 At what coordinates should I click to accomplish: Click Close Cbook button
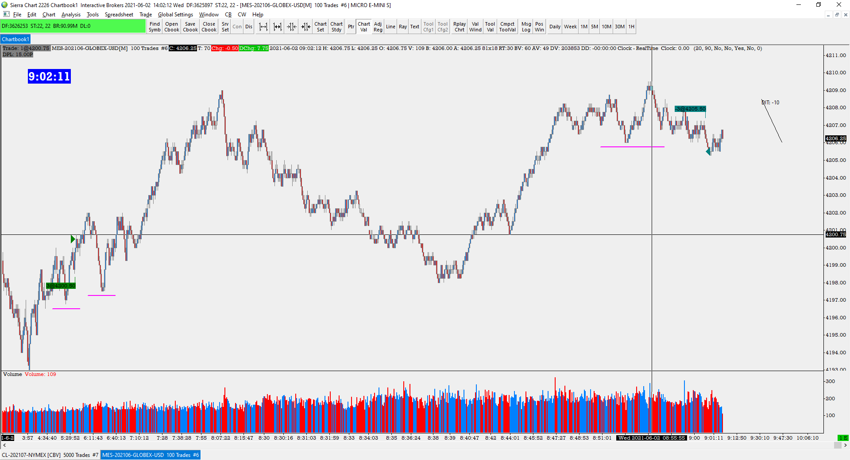click(209, 27)
